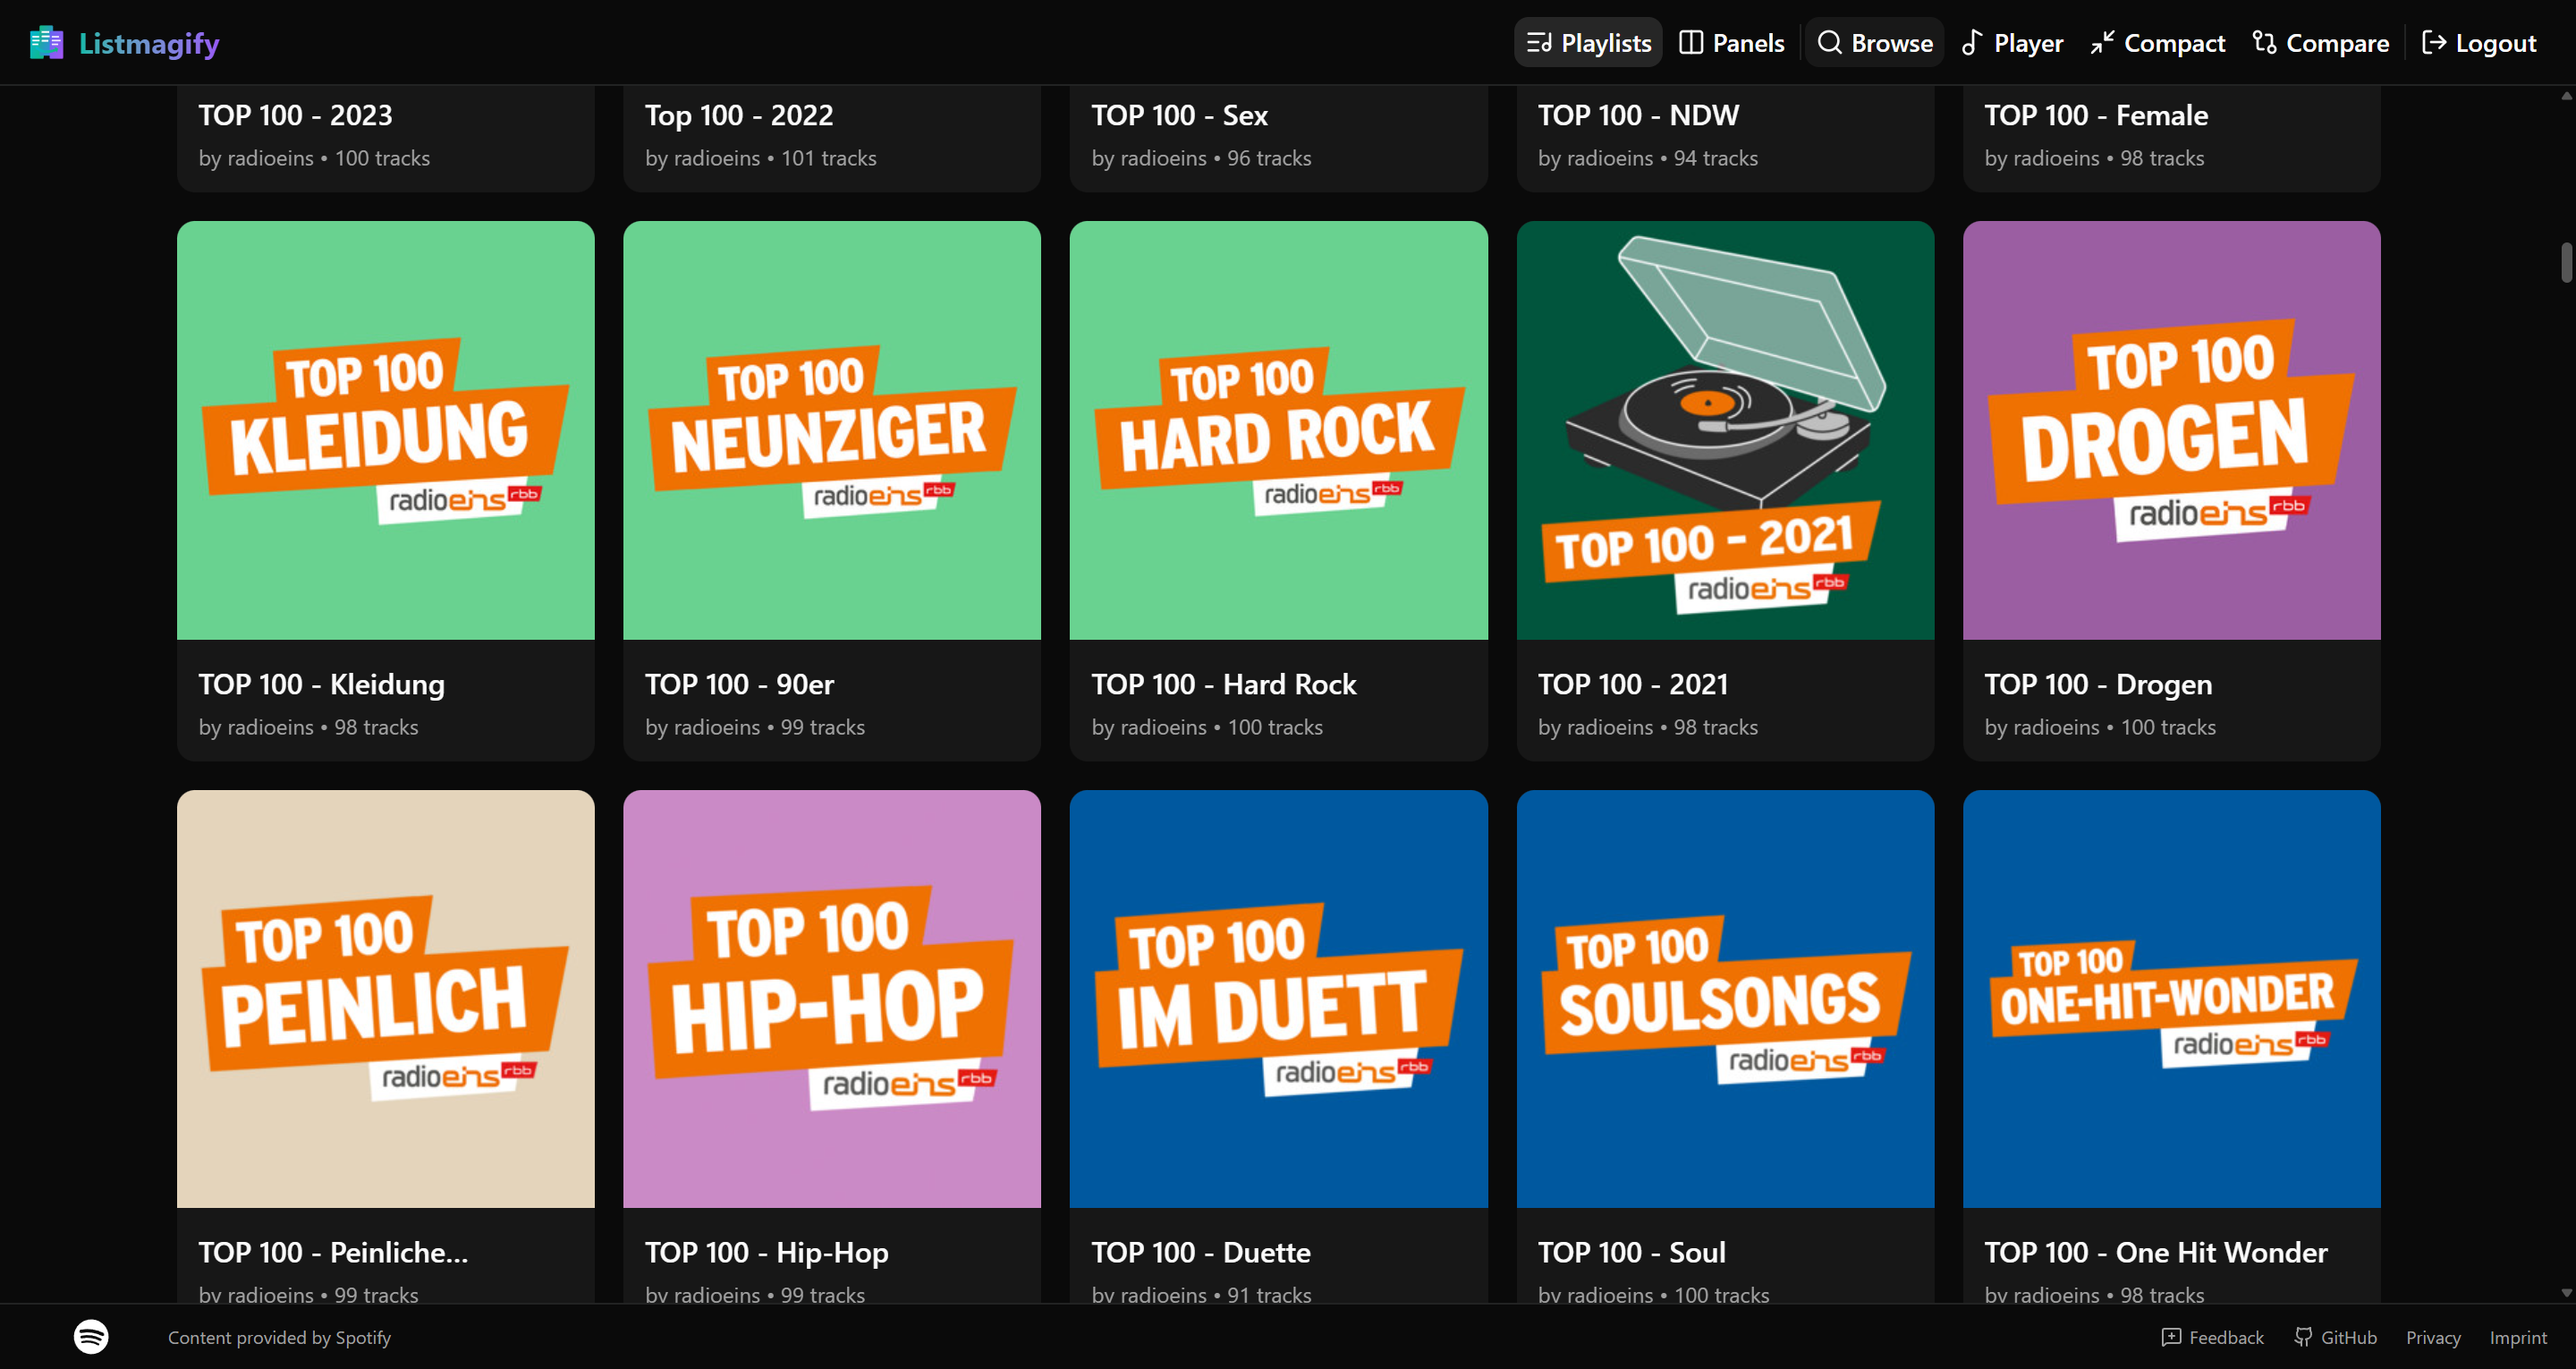Click the Spotify icon in the footer
Screen dimensions: 2576x1369
(89, 1336)
